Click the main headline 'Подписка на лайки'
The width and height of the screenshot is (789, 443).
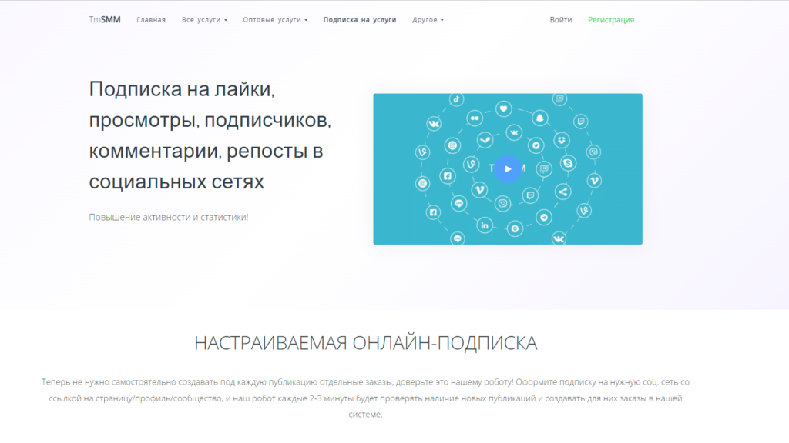coord(210,135)
